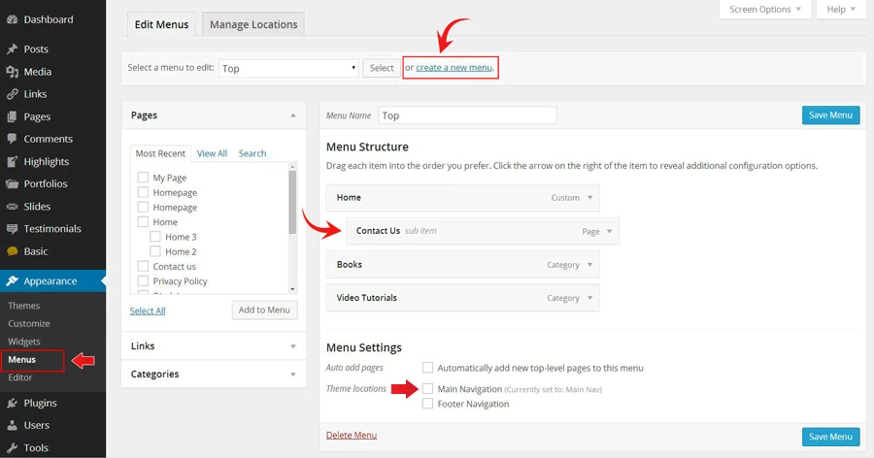Click the Tools wrench icon
Screen dimensions: 874x458
click(x=12, y=448)
